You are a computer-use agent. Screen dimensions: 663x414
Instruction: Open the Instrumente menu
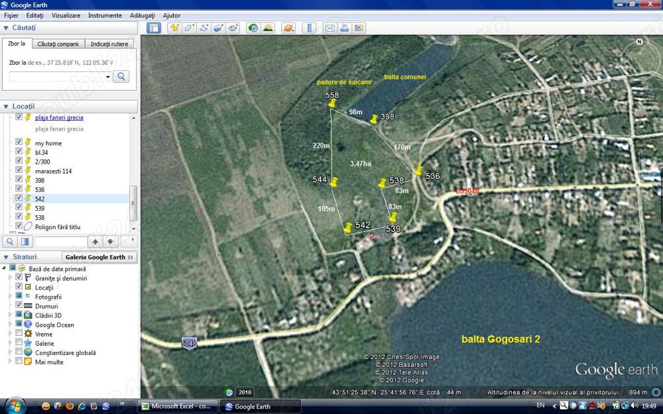[x=104, y=15]
